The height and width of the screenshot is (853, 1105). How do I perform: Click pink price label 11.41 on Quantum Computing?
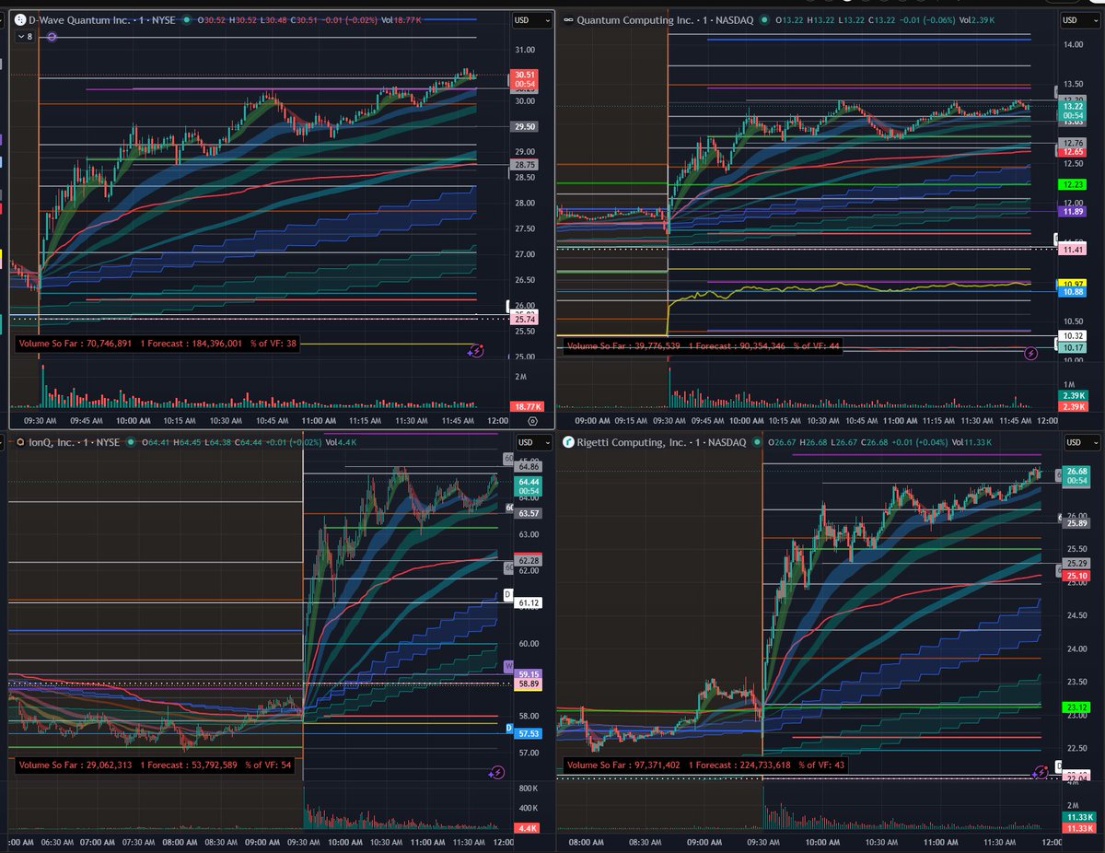click(1073, 250)
